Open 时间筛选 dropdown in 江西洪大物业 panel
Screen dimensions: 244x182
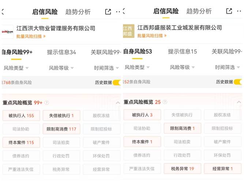106,68
